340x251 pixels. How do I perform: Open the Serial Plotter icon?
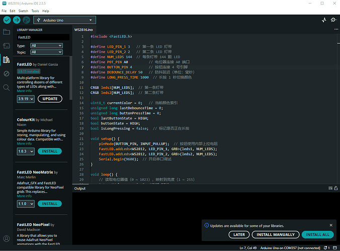(x=324, y=20)
